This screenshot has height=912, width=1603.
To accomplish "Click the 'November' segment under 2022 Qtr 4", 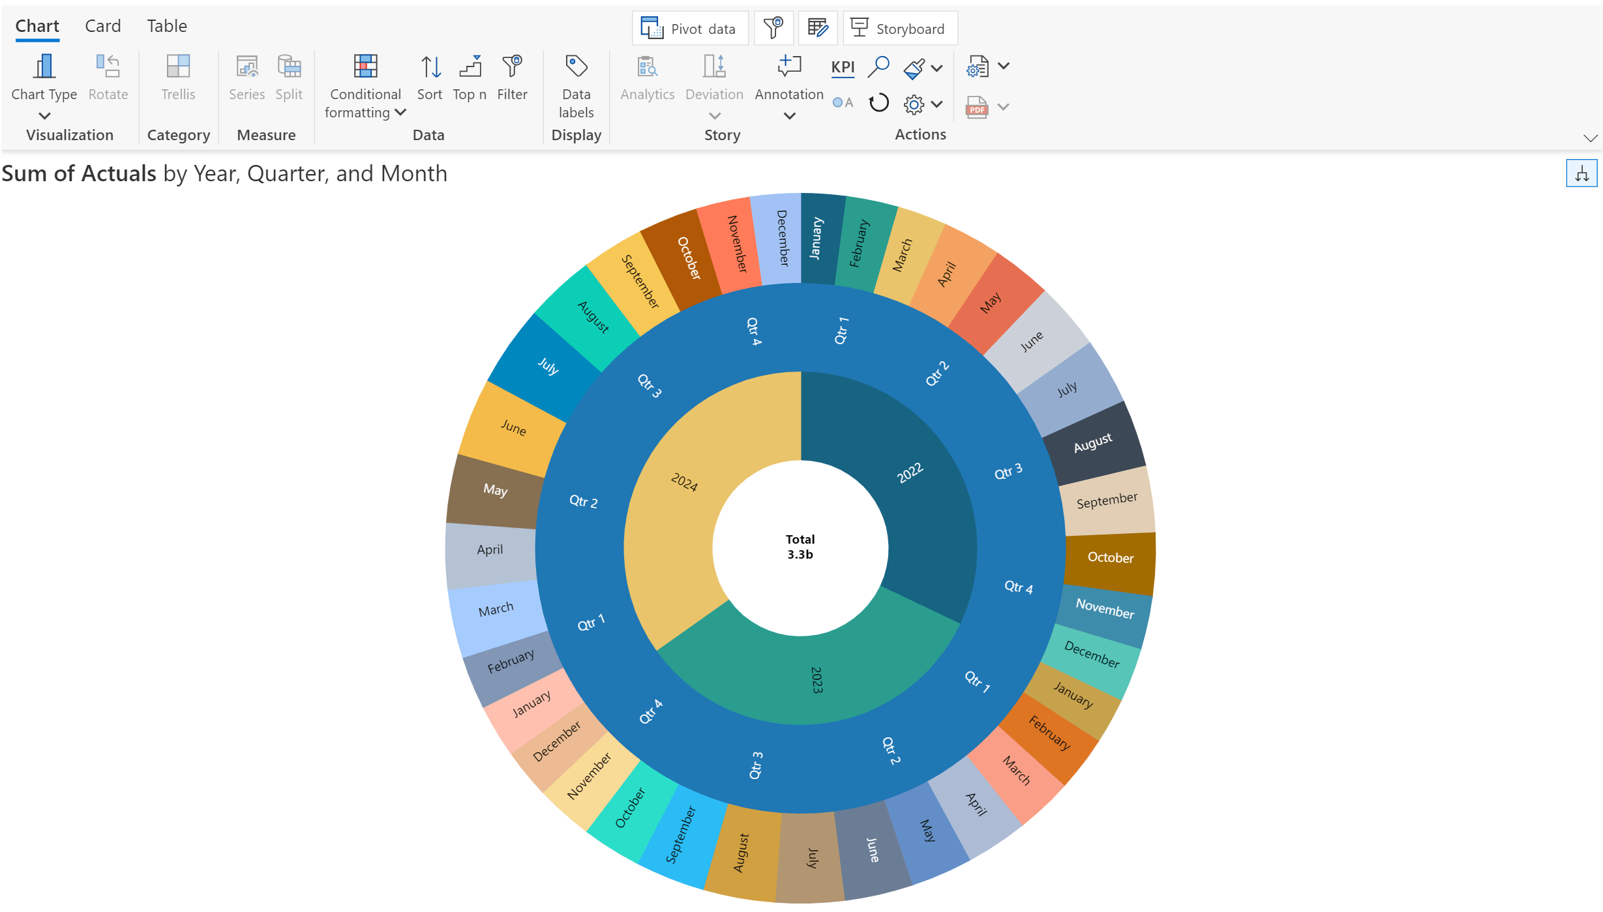I will 1105,608.
